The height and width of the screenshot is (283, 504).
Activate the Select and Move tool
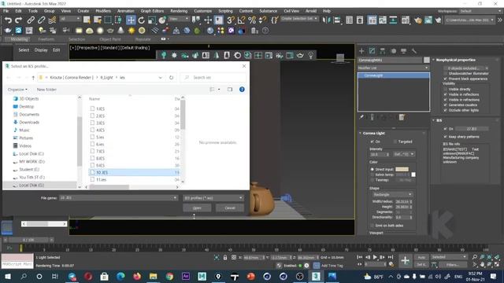click(x=131, y=20)
